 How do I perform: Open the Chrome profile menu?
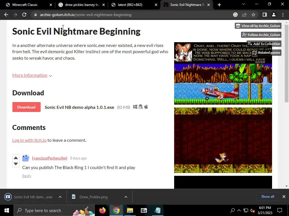point(274,15)
